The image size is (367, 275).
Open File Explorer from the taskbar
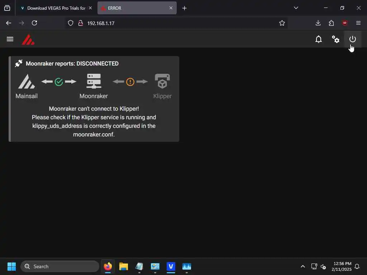124,266
